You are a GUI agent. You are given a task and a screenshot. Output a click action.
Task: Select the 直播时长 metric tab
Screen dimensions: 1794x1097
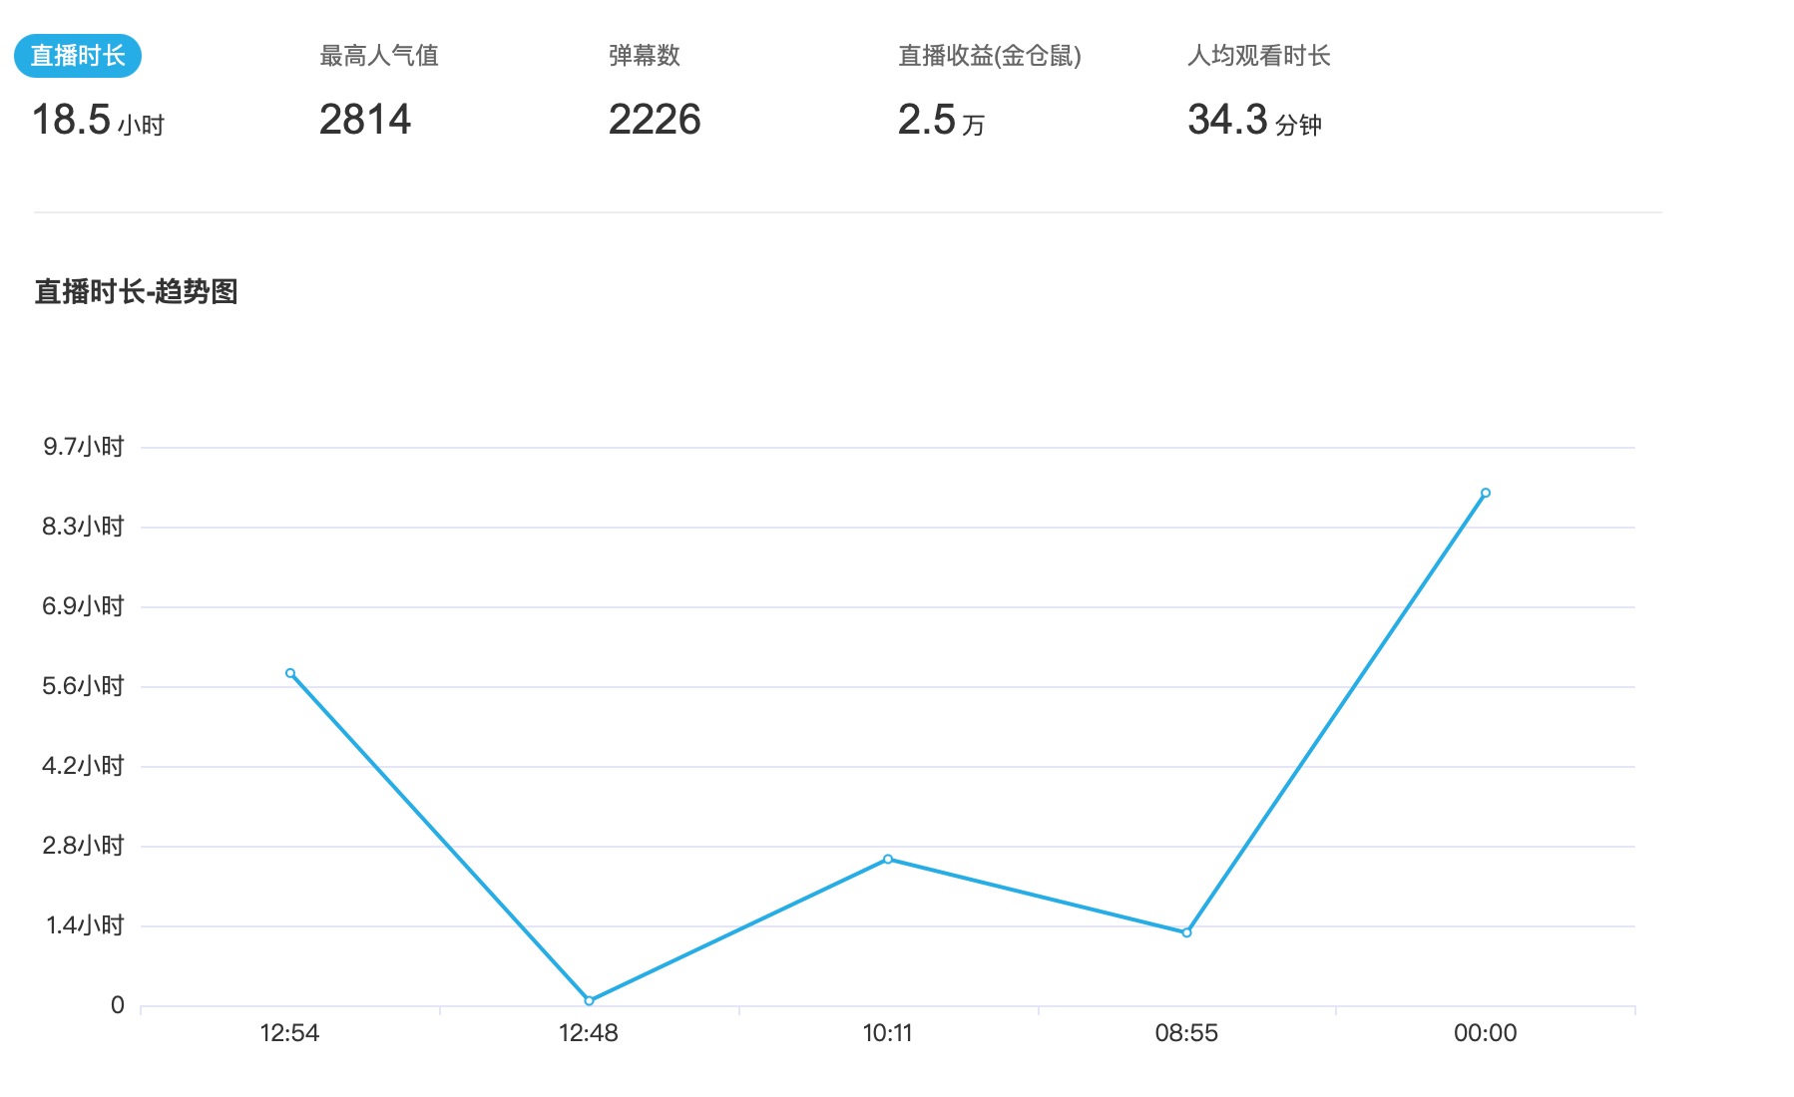click(x=78, y=56)
